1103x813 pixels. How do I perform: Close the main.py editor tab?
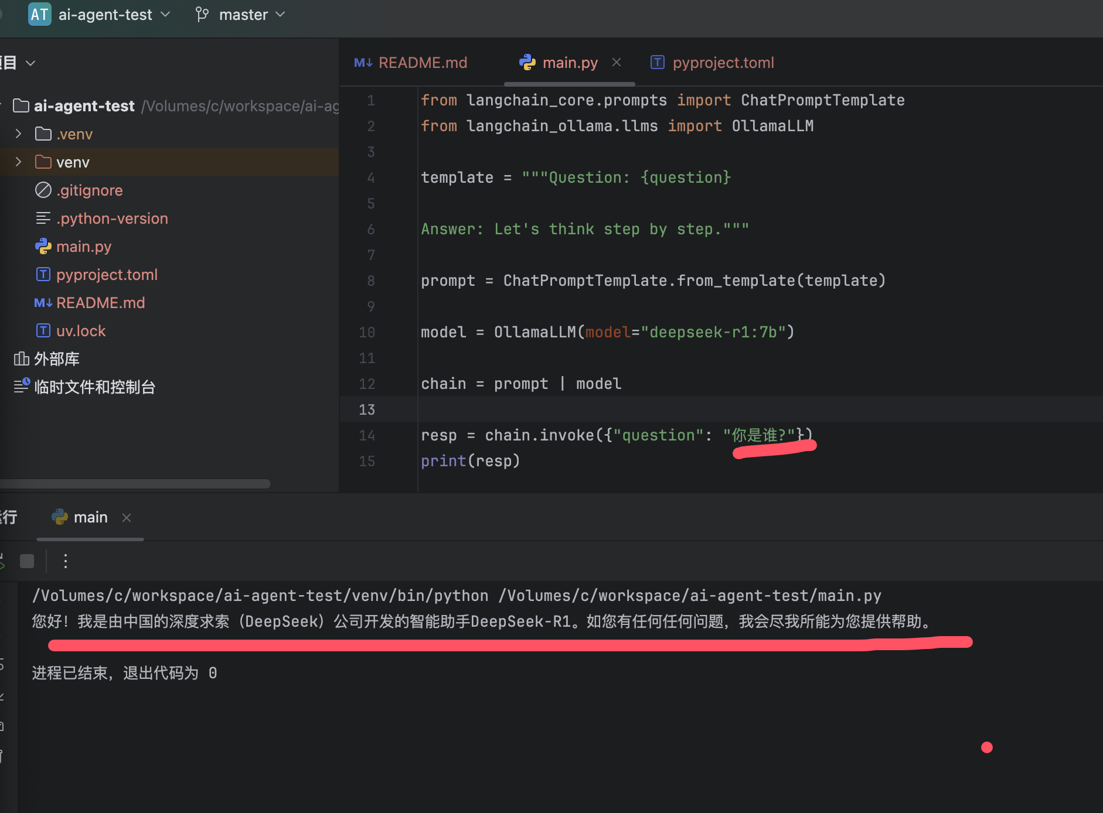coord(617,62)
